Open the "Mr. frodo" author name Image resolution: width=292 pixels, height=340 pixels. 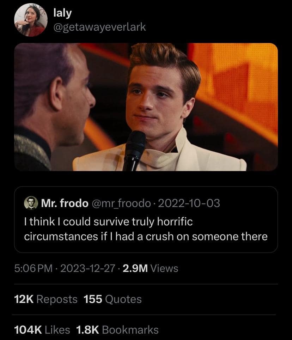(x=65, y=203)
